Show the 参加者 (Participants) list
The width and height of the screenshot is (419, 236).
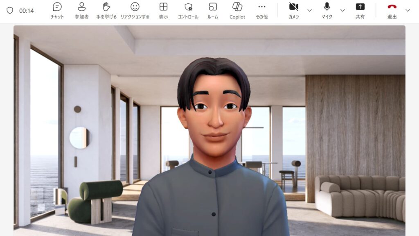click(82, 11)
